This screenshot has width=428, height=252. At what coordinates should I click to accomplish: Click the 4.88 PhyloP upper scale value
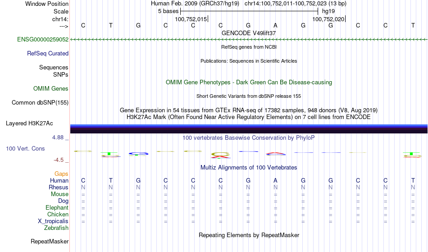(58, 137)
